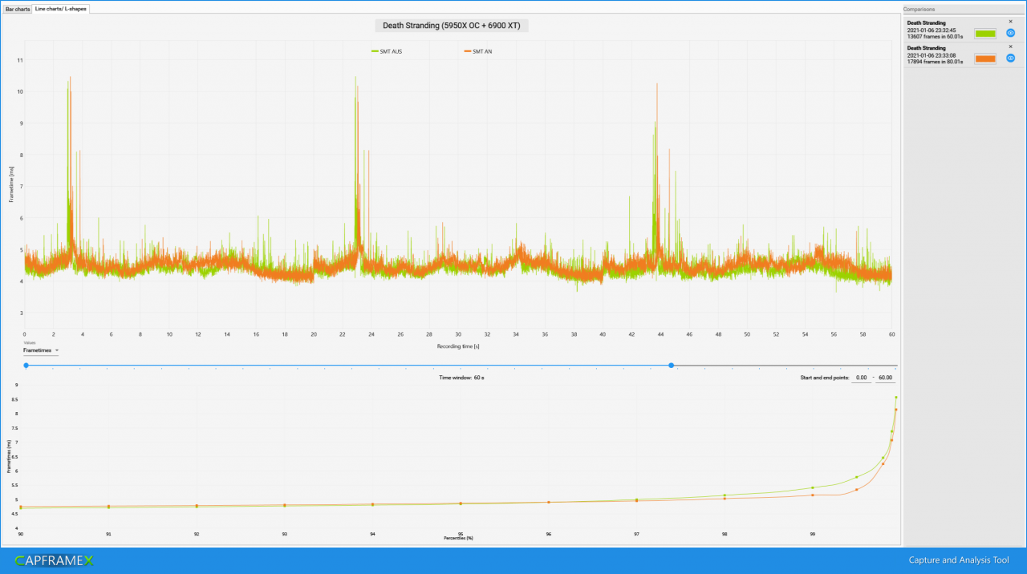
Task: Click the start point input showing 0.00
Action: [x=861, y=378]
